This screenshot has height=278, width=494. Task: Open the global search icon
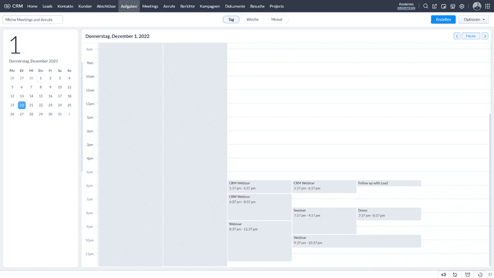(x=425, y=6)
